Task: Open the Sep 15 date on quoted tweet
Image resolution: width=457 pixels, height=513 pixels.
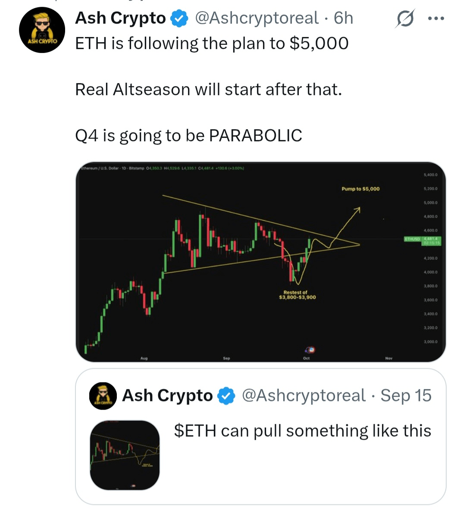Action: [406, 396]
